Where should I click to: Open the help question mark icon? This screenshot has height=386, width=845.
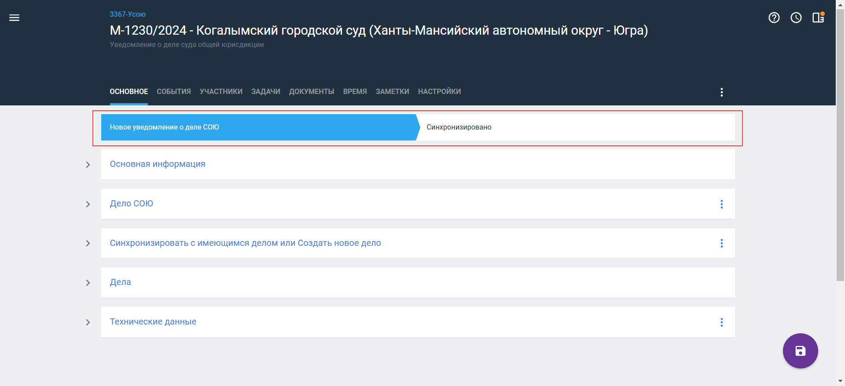point(774,18)
